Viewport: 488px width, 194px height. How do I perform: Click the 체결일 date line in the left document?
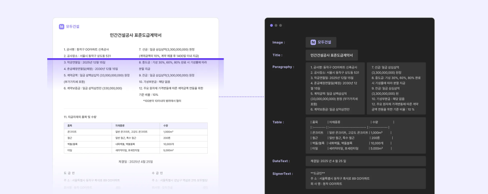(x=135, y=161)
